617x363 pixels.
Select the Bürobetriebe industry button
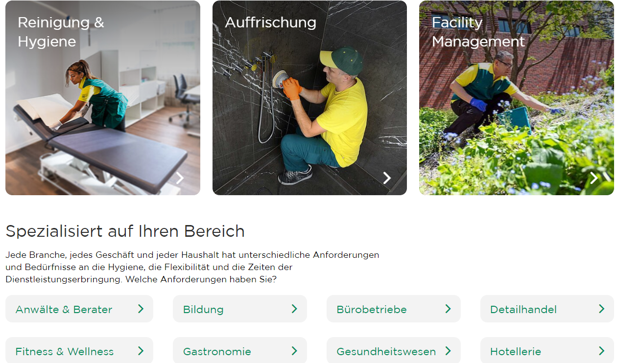click(x=394, y=309)
